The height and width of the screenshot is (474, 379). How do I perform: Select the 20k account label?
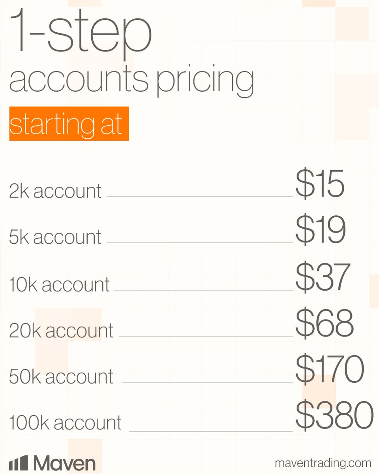point(61,330)
